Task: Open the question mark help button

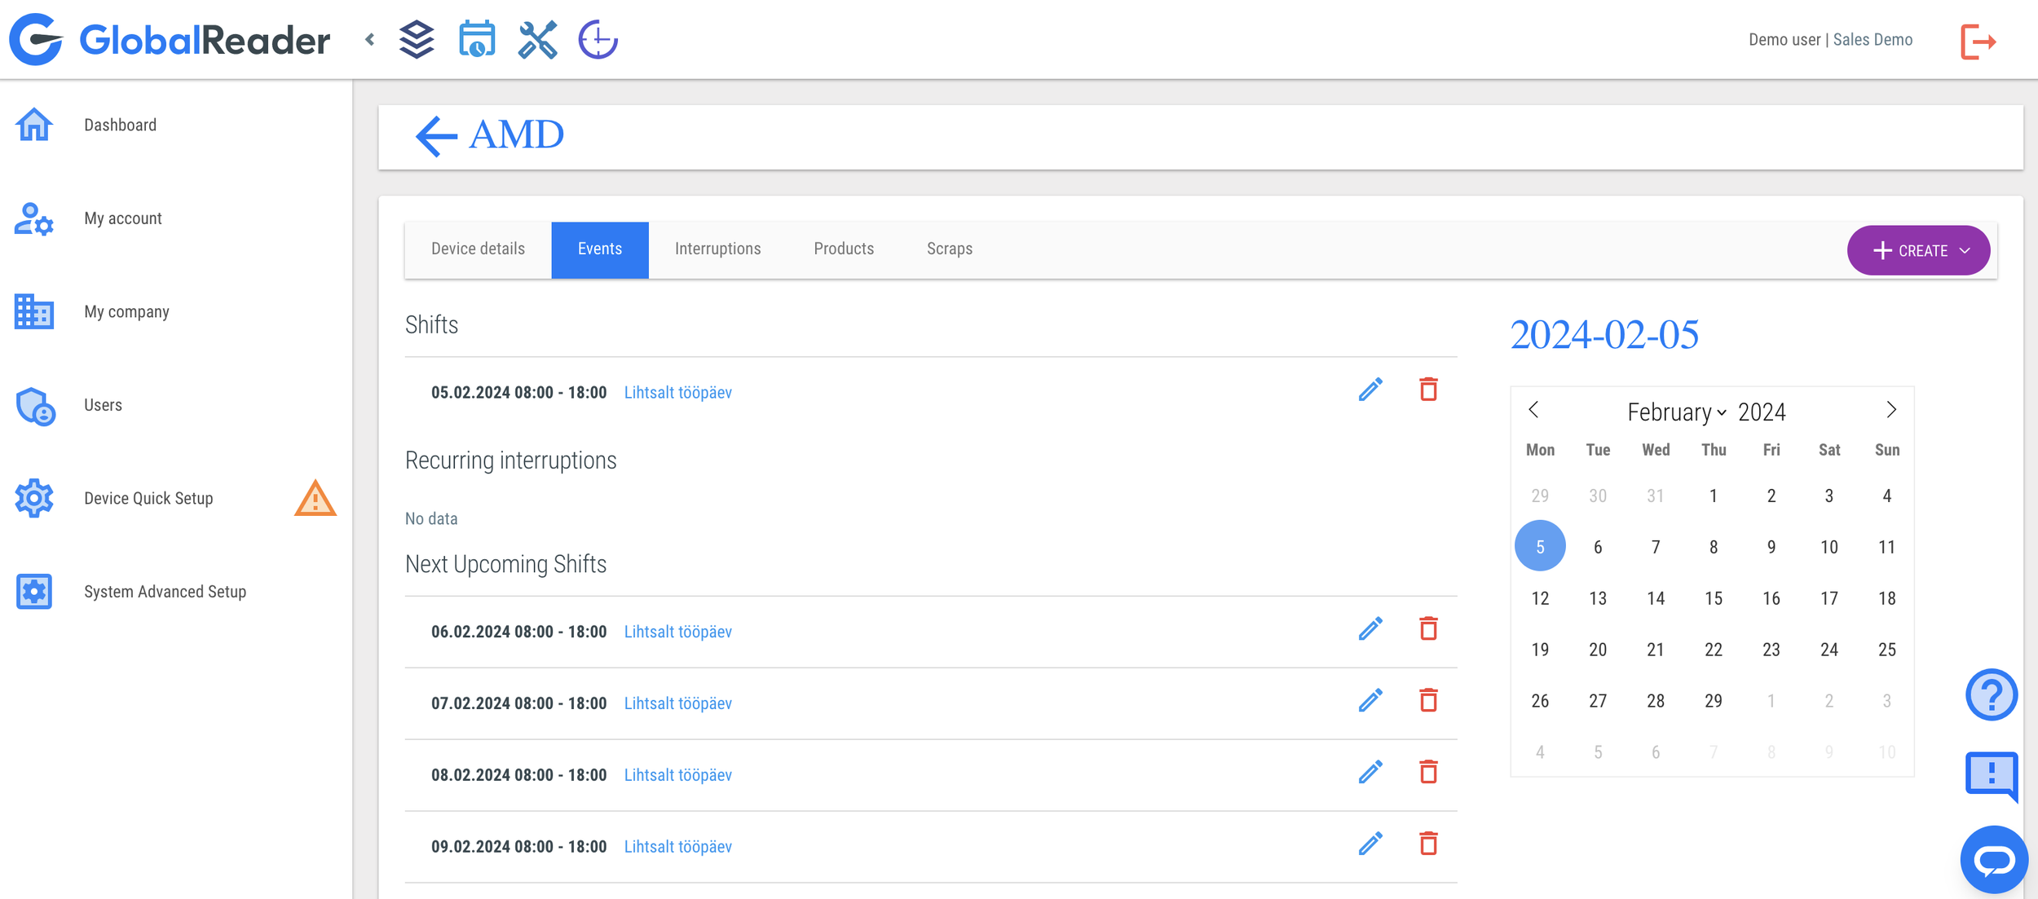Action: click(x=1991, y=694)
